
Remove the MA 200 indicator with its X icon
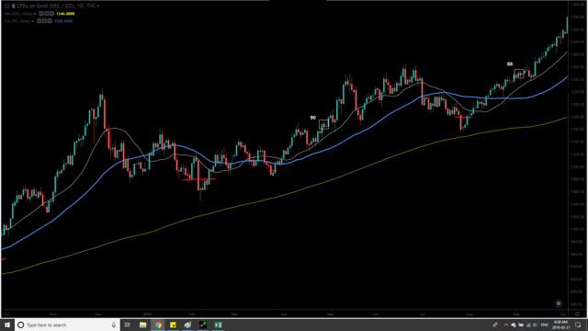pos(51,14)
